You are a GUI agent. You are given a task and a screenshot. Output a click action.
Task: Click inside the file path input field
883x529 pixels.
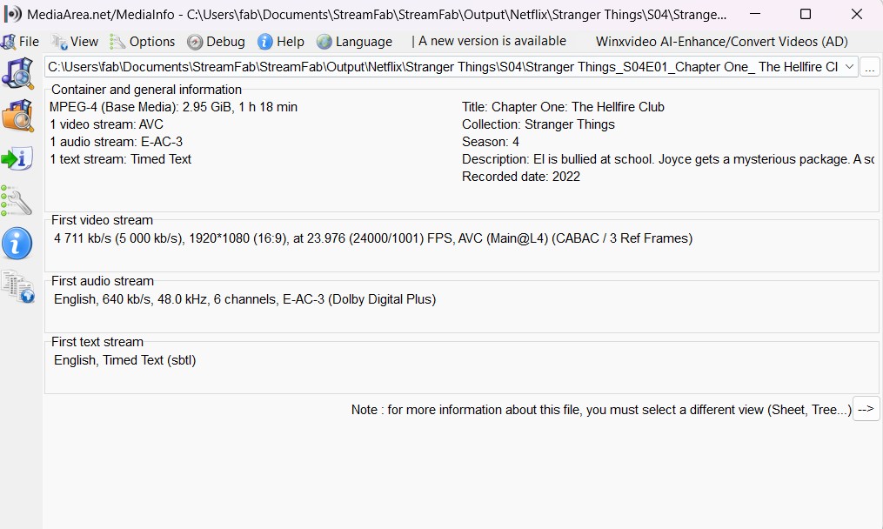click(x=435, y=66)
